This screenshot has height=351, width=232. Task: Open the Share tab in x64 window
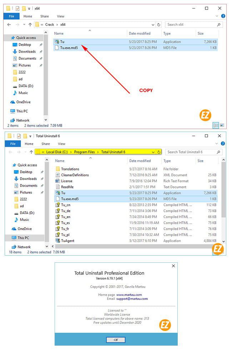click(x=45, y=16)
